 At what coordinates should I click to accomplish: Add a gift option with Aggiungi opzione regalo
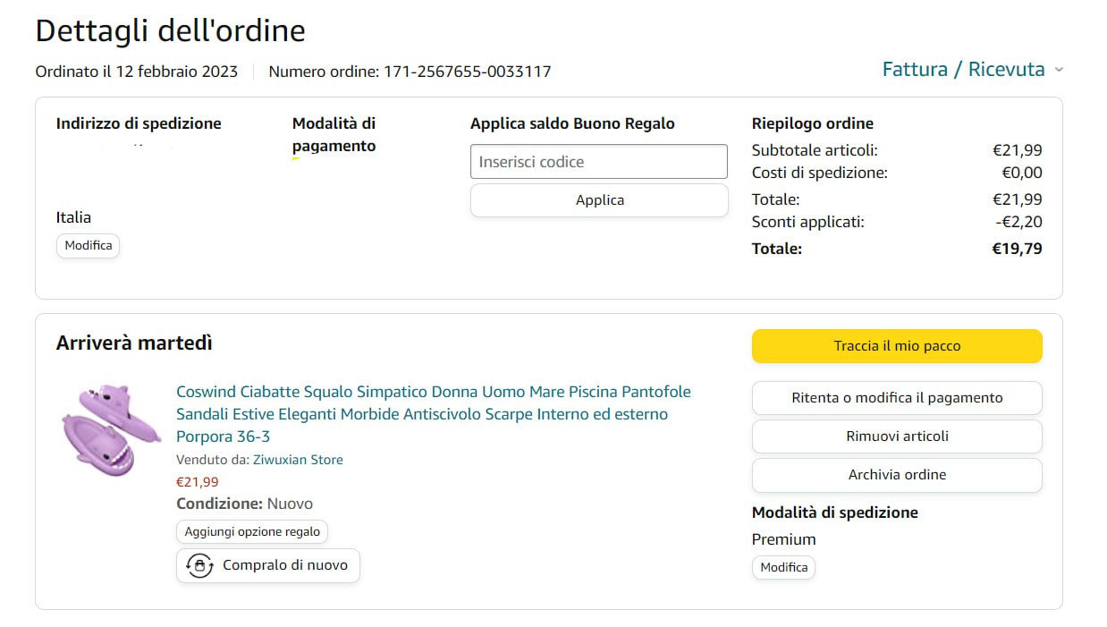tap(252, 531)
